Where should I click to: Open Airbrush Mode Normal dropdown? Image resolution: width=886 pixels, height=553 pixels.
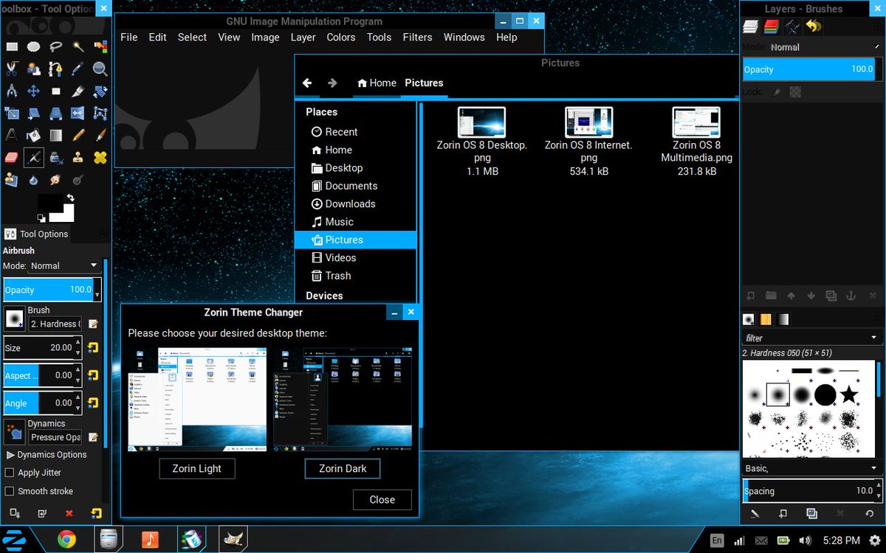[64, 265]
